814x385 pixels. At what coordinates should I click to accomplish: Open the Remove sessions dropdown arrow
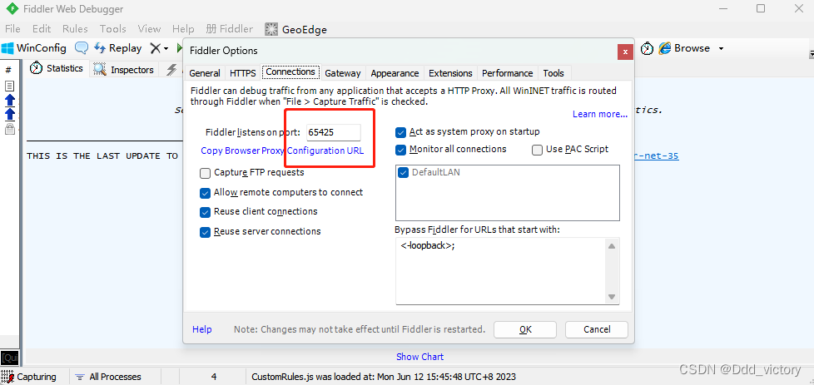coord(166,49)
